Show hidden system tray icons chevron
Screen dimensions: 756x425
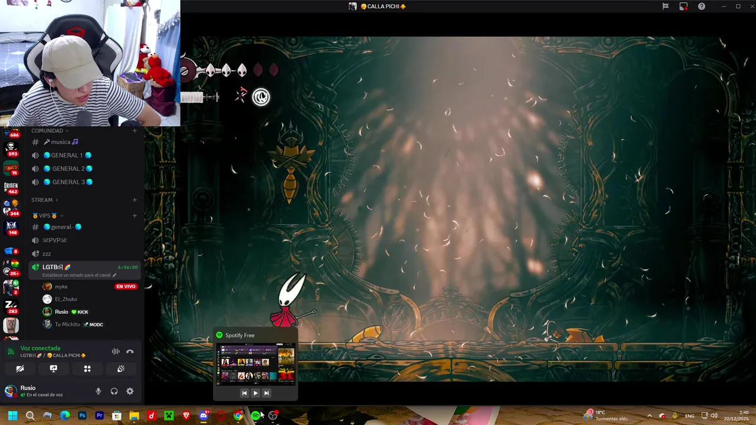[649, 416]
